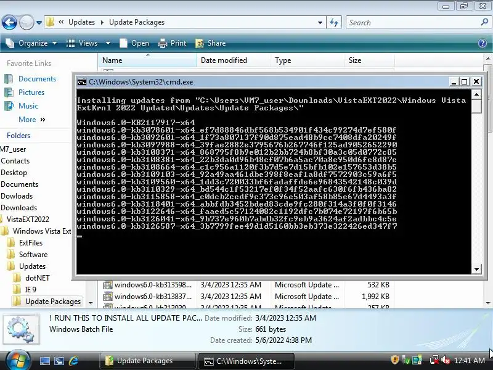The image size is (493, 370).
Task: Click the 1,992 KB size cell
Action: point(375,297)
